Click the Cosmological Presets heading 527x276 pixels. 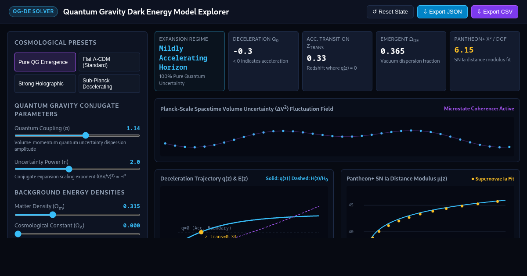click(56, 42)
